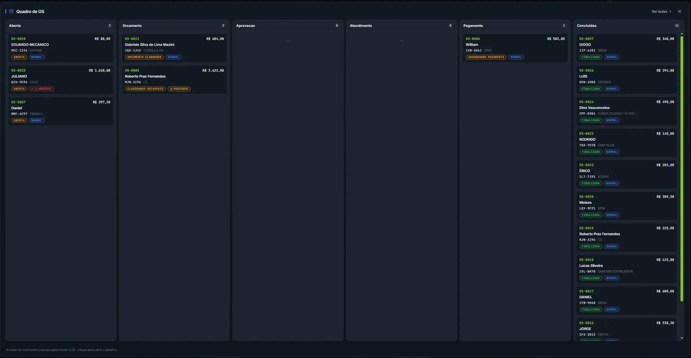The image size is (691, 358).
Task: Click the TIGGO 2 vehicle text
Action: pos(36,114)
